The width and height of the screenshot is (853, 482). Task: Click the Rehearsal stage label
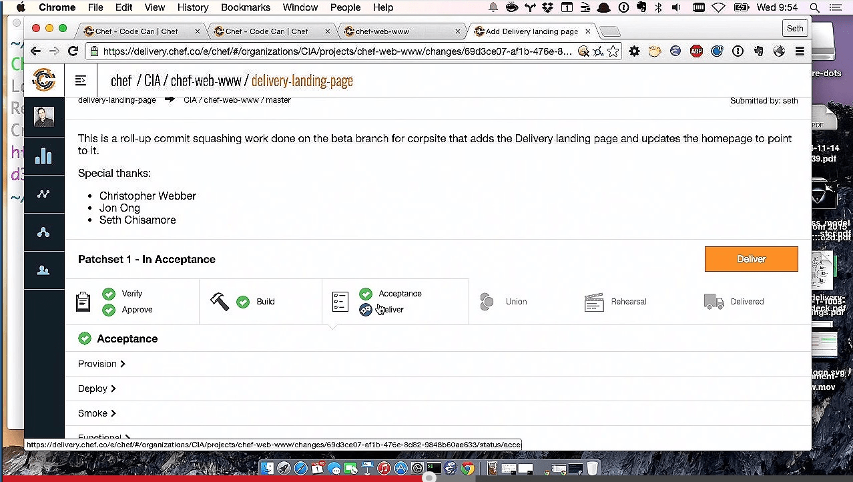pos(629,302)
